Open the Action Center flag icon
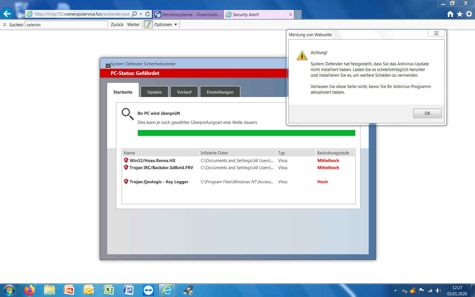475x297 pixels. pyautogui.click(x=422, y=290)
